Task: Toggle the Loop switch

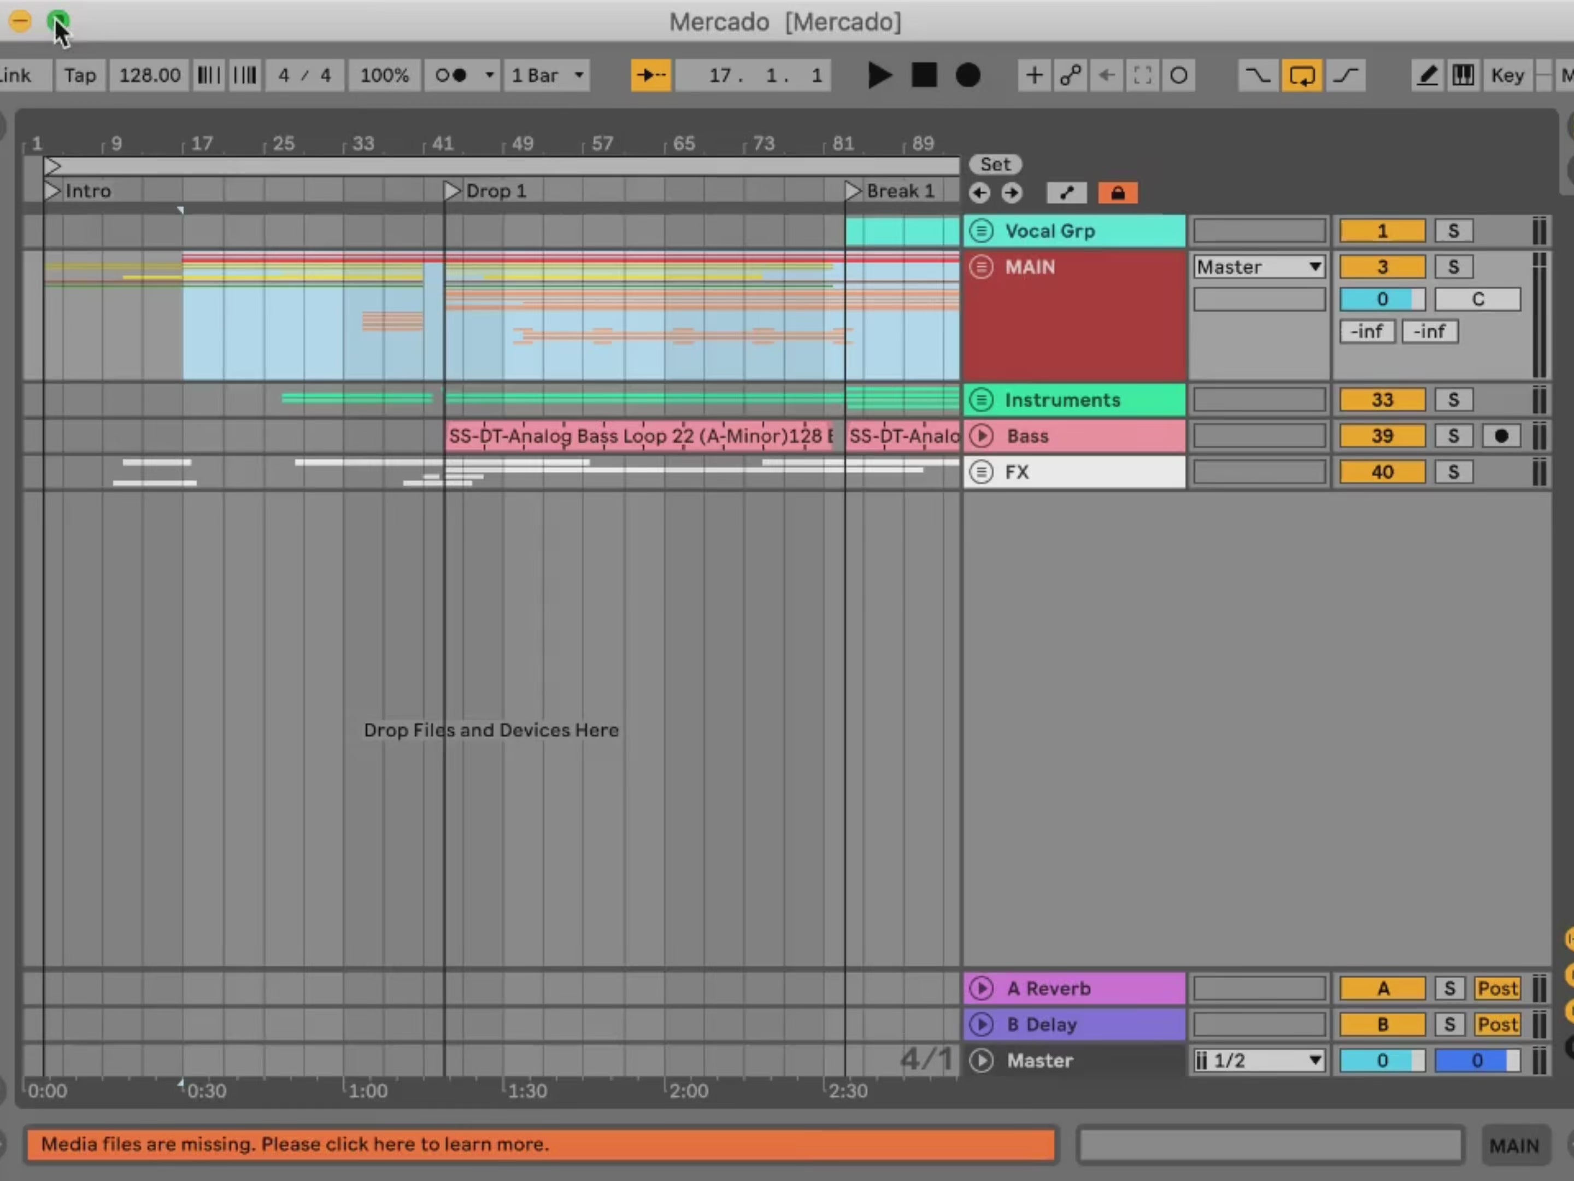Action: [1301, 75]
